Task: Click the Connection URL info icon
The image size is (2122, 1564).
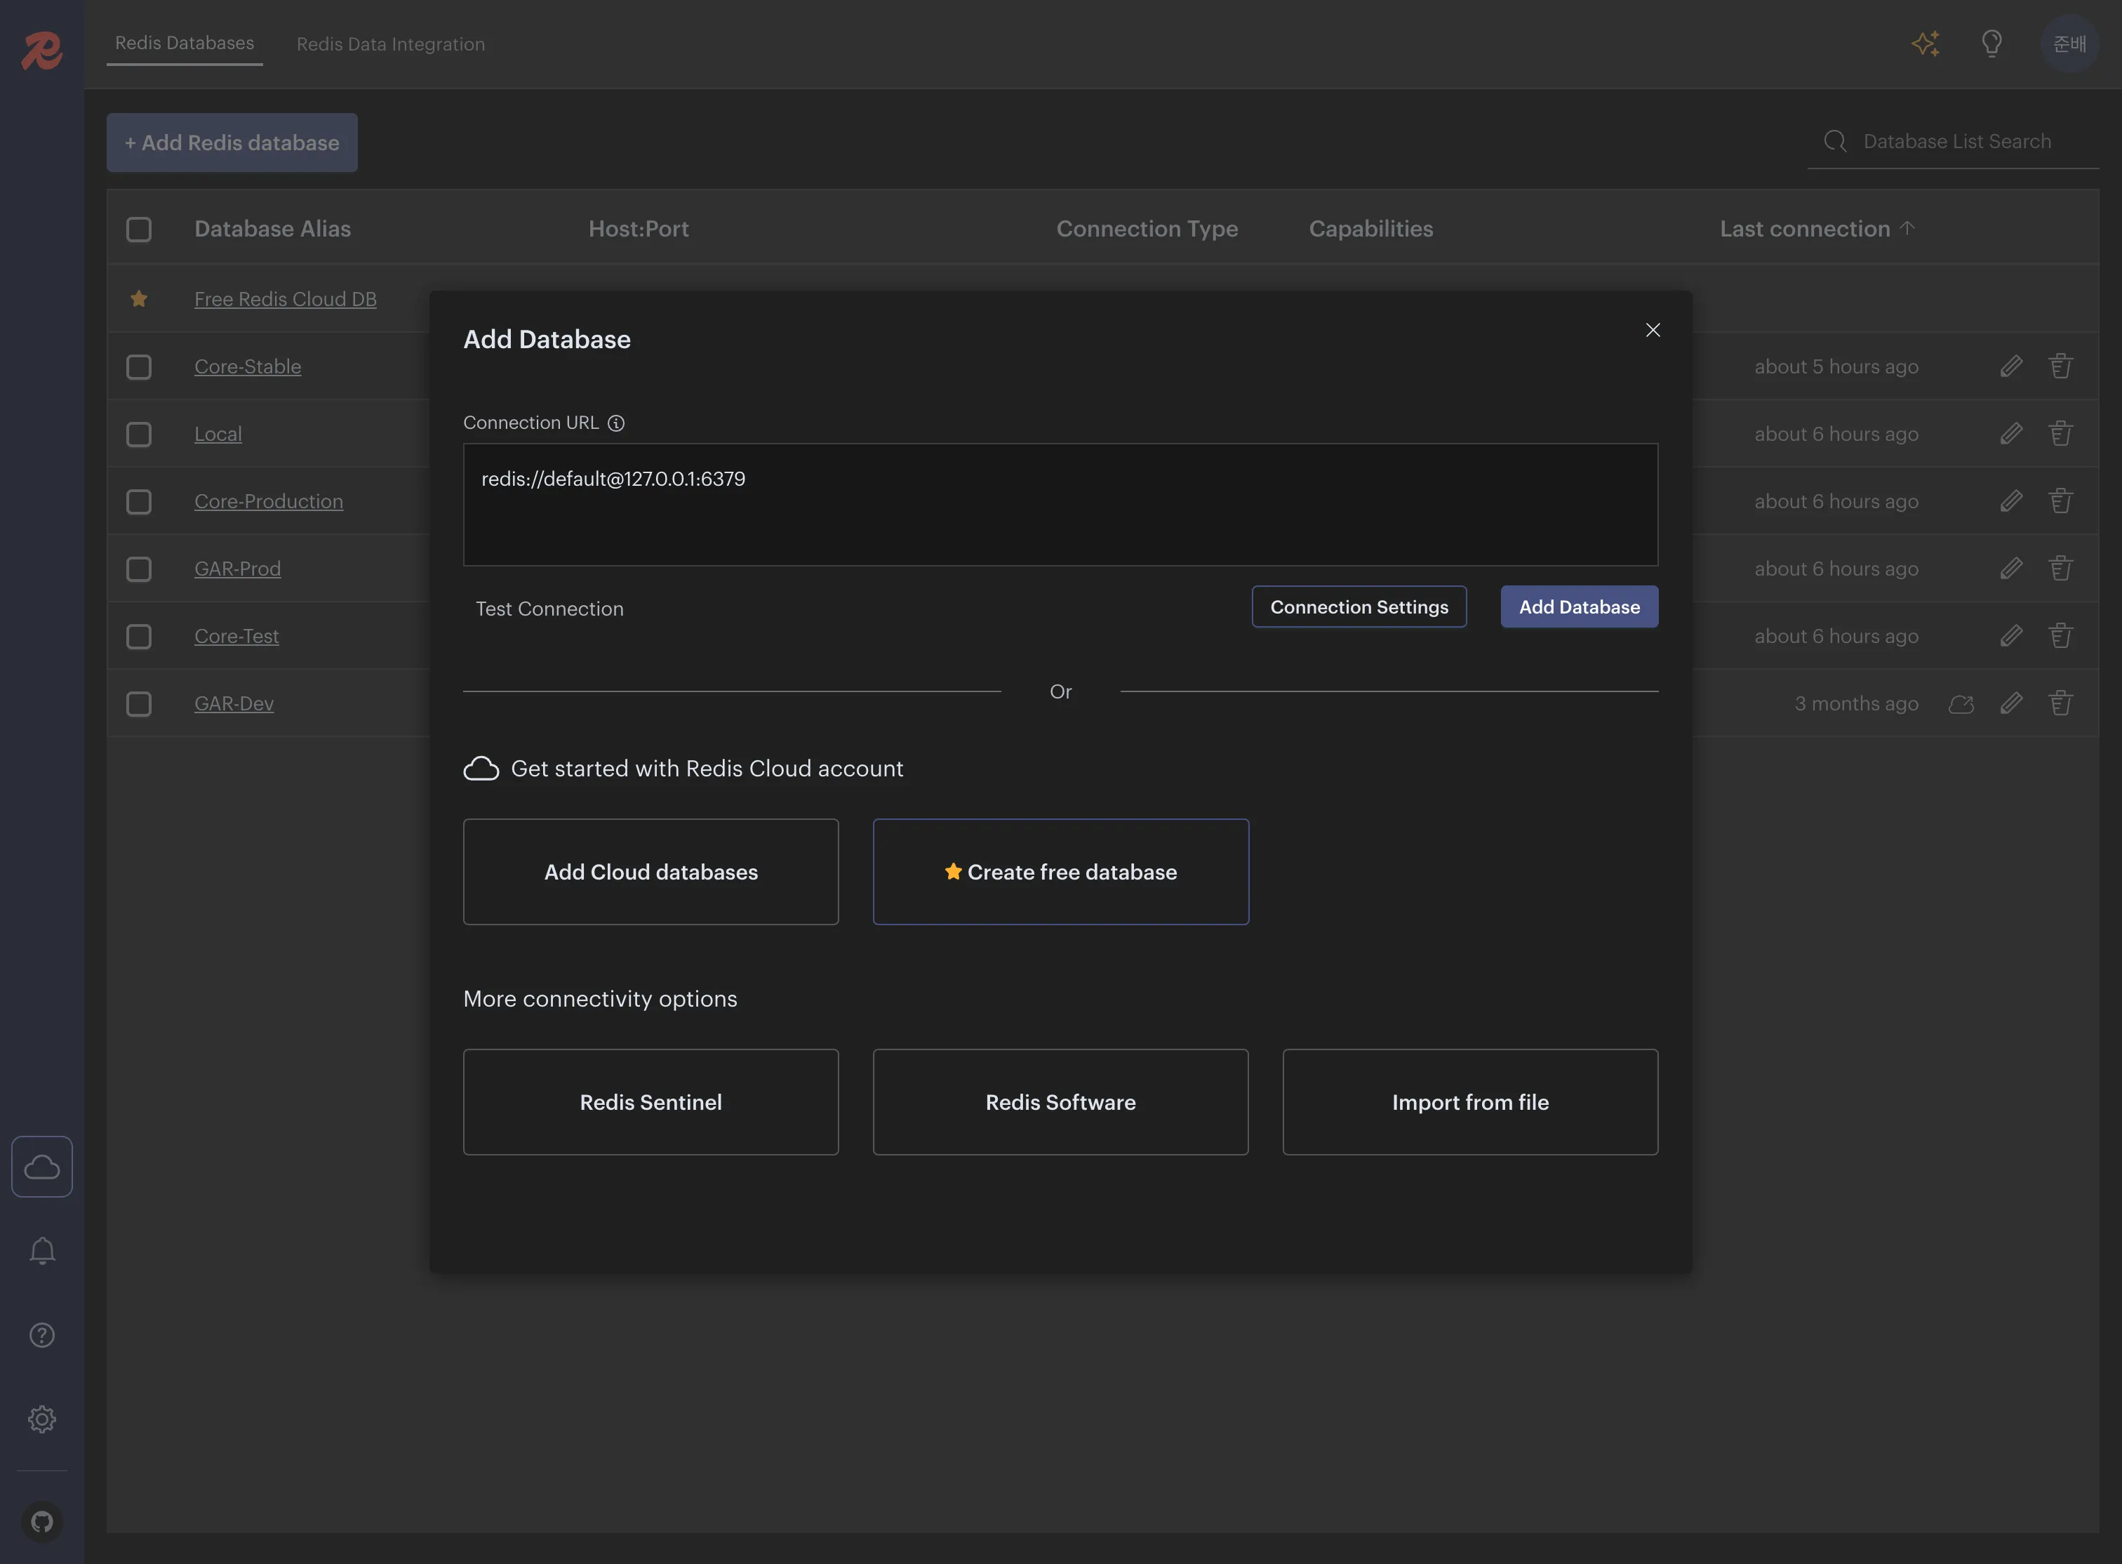Action: click(x=616, y=423)
